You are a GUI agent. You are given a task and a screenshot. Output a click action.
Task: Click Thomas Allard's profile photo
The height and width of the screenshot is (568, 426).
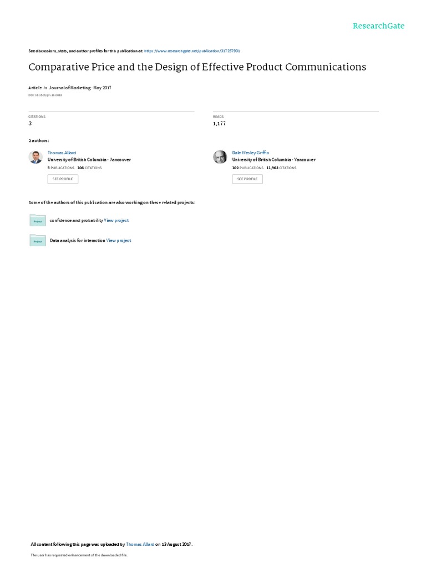pos(35,157)
